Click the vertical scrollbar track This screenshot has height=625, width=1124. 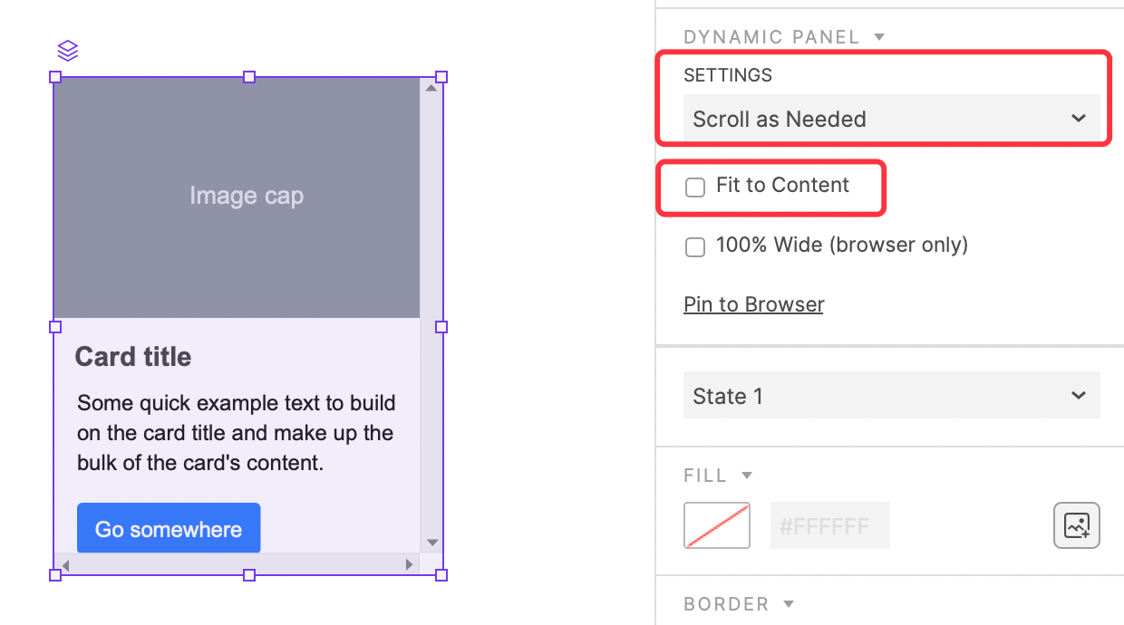(x=431, y=315)
